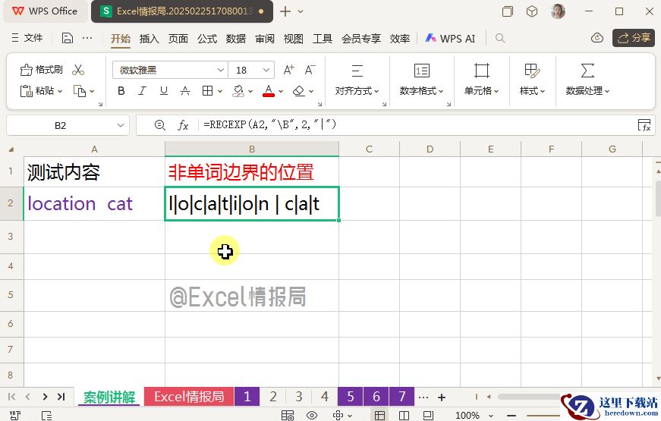661x421 pixels.
Task: Toggle Italic formatting
Action: (x=142, y=90)
